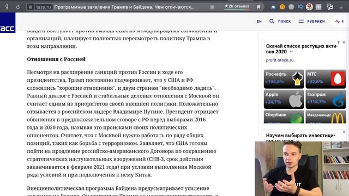Click the page title in address bar
This screenshot has height=196, width=349.
124,7
